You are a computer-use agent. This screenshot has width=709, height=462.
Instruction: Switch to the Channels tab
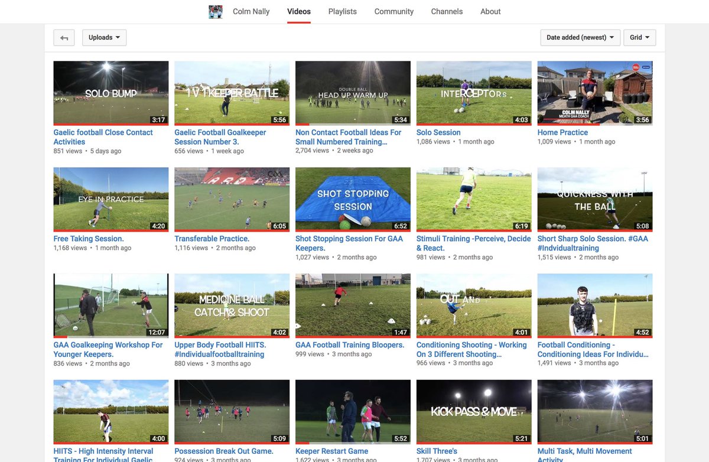(x=447, y=12)
